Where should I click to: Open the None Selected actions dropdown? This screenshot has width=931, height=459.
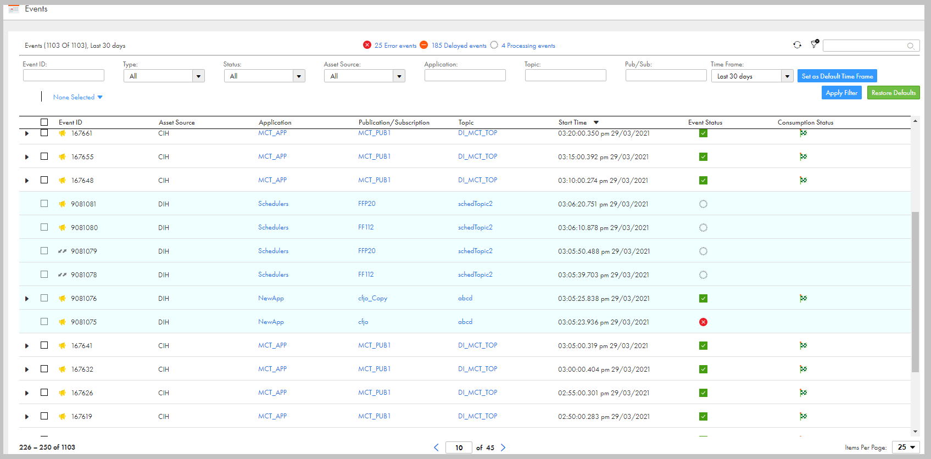click(x=78, y=97)
